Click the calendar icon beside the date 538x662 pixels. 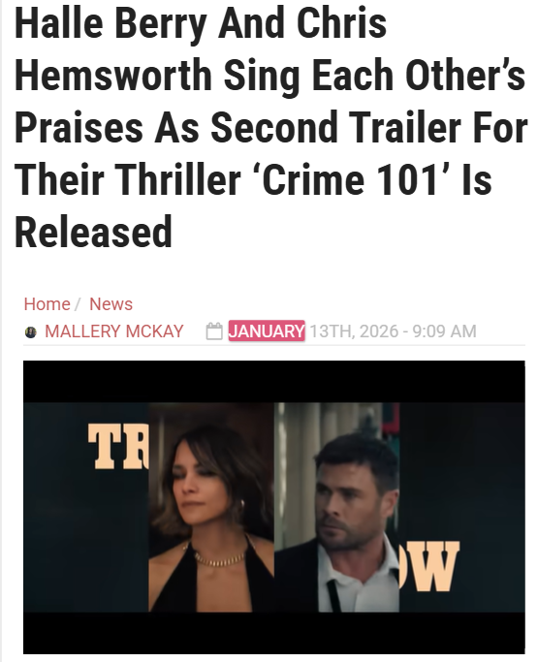pos(214,331)
